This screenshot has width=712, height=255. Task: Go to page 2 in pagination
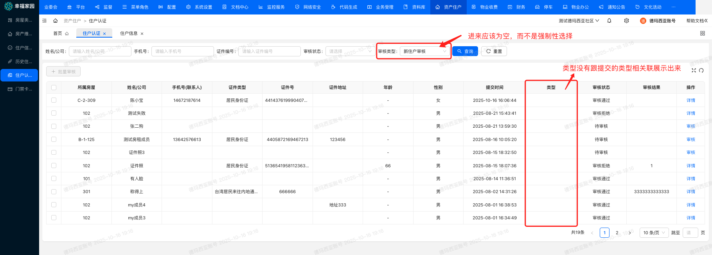(617, 233)
